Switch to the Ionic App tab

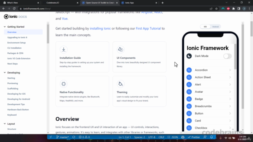coord(139,3)
